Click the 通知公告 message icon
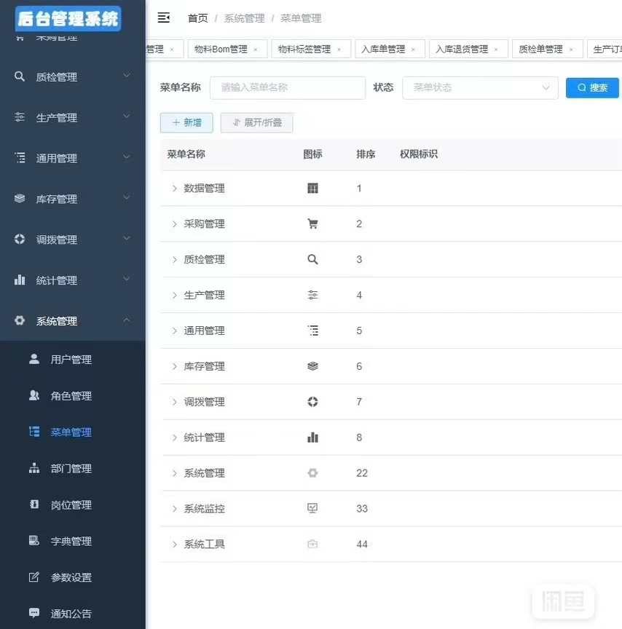Viewport: 622px width, 629px height. (x=34, y=612)
